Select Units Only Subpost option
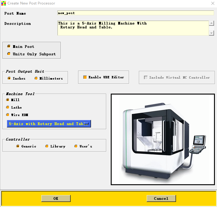This screenshot has width=217, height=207. coord(9,54)
